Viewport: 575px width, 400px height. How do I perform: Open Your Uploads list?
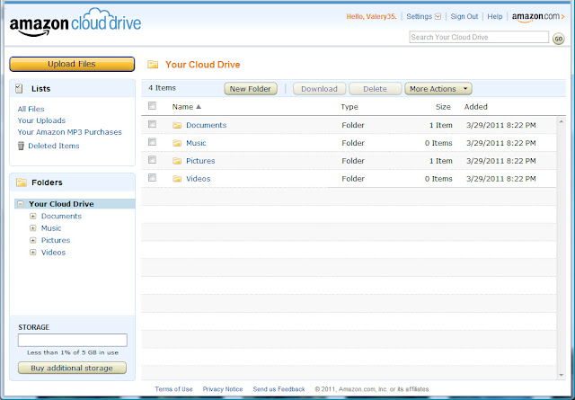pyautogui.click(x=41, y=120)
